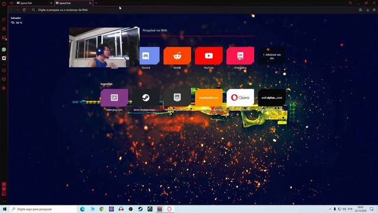Close the first Speed Dial tab
The height and width of the screenshot is (213, 378).
click(x=51, y=3)
